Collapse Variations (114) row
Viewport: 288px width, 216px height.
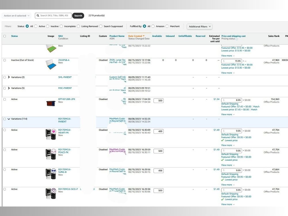(x=9, y=119)
